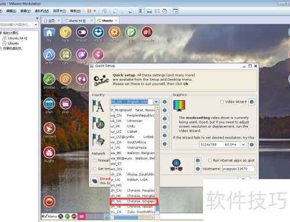This screenshot has height=222, width=290.
Task: Open the connect network desktop icon
Action: pos(49,128)
